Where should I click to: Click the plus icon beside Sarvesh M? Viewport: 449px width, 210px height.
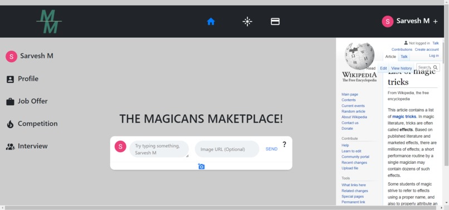click(x=435, y=22)
